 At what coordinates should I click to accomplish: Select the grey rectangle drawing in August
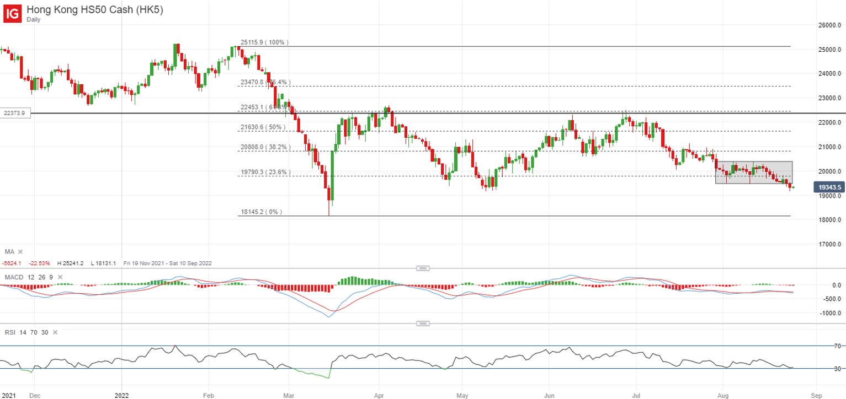pos(754,172)
